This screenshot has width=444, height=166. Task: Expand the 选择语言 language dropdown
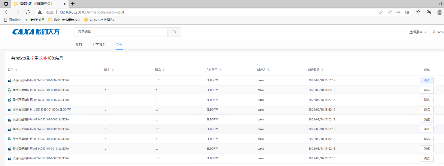click(418, 32)
